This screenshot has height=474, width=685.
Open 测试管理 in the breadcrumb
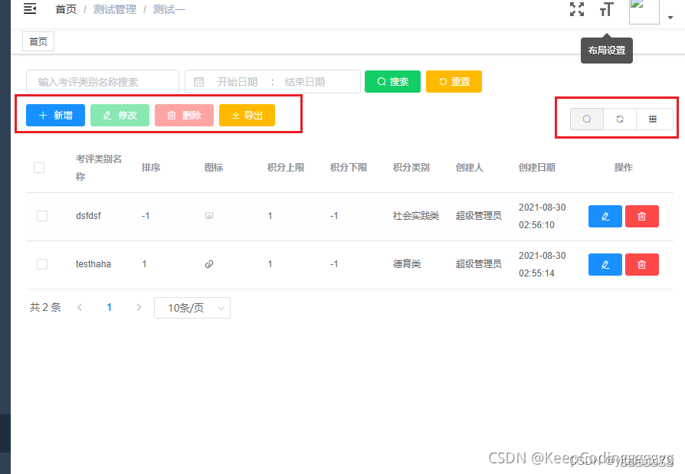115,8
